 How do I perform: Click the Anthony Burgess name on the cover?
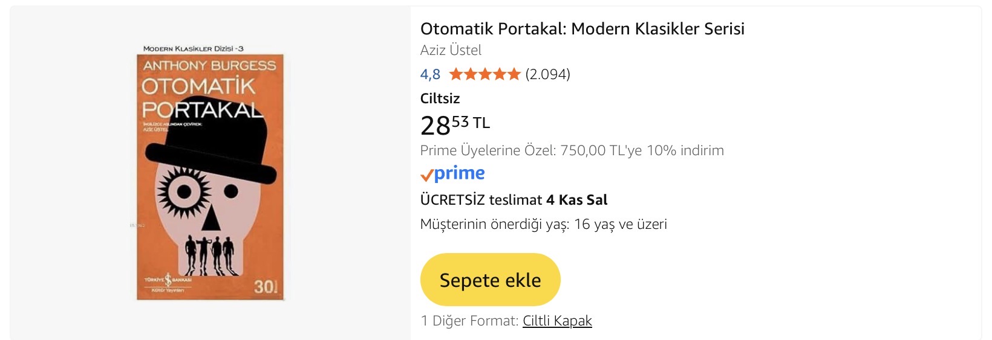[209, 65]
